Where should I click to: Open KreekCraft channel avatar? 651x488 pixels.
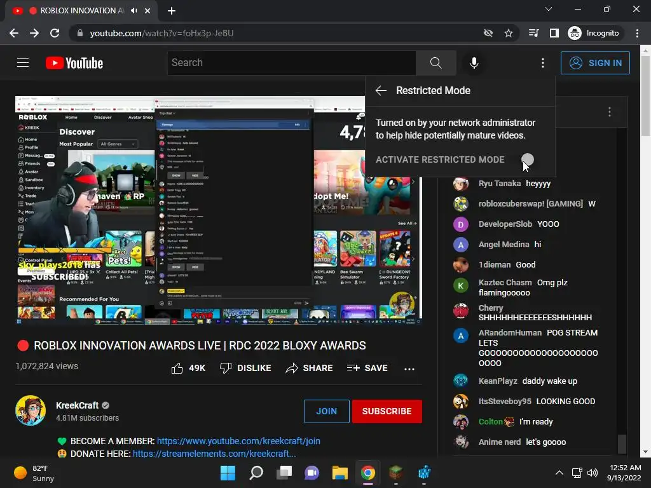[x=31, y=410]
